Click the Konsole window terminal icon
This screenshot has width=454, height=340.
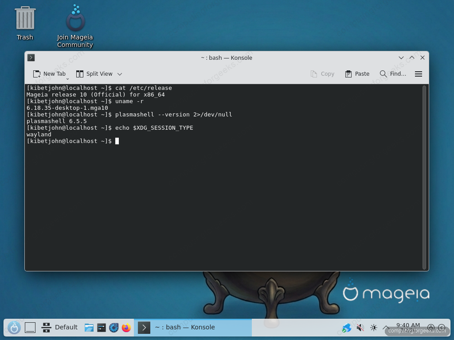(31, 58)
